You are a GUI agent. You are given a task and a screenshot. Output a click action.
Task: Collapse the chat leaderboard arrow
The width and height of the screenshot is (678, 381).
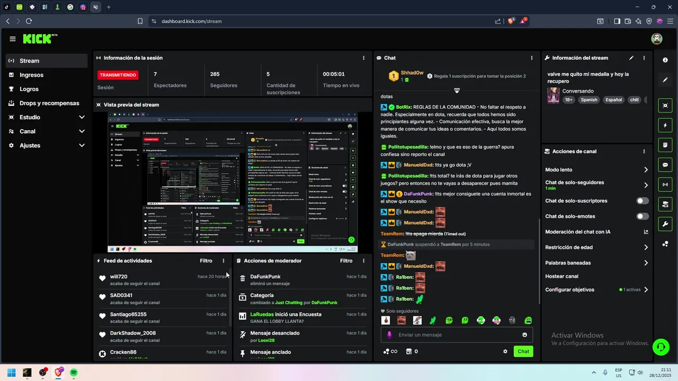click(x=457, y=90)
